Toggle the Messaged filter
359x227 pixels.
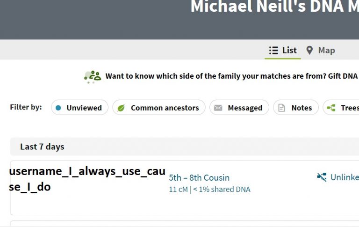pos(239,108)
